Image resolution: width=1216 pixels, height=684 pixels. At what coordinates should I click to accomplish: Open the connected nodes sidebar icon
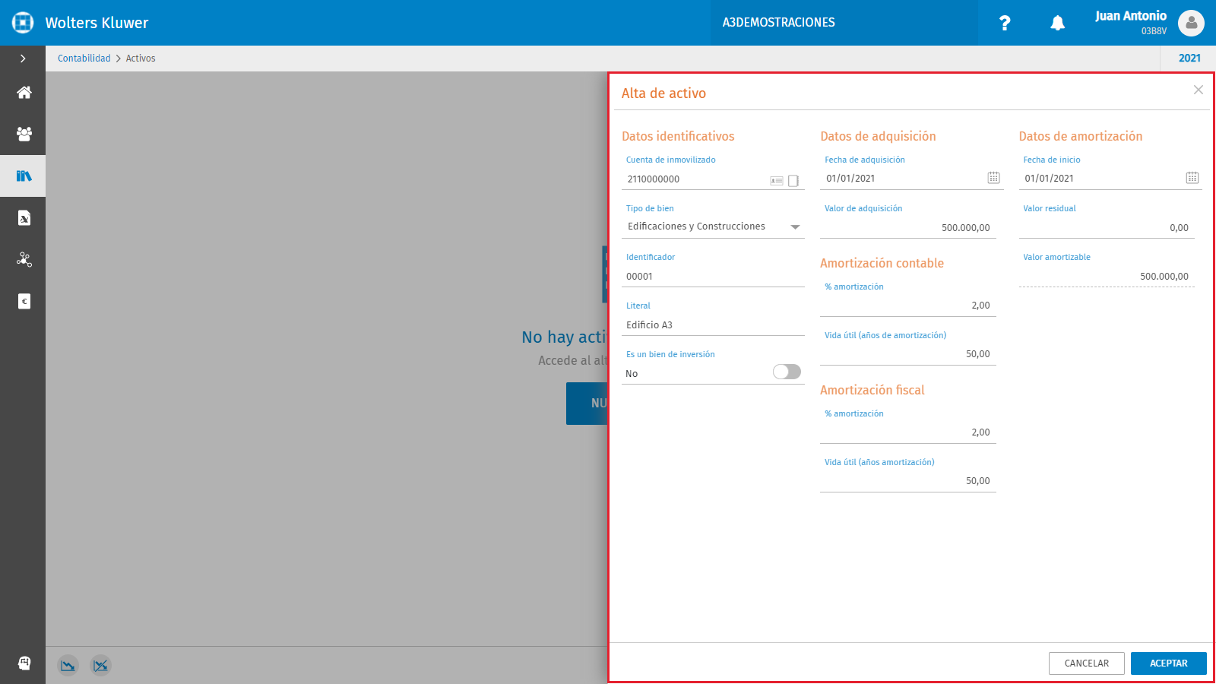click(x=24, y=260)
